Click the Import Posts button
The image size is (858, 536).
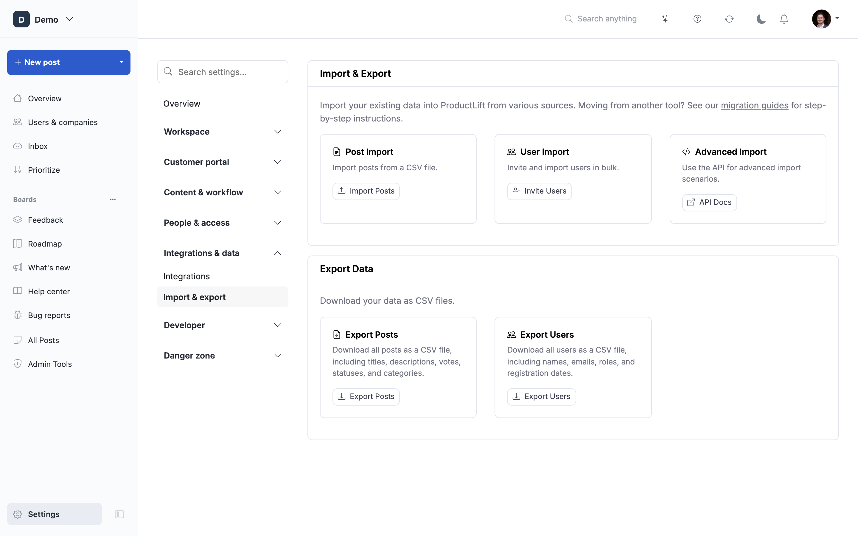[x=366, y=191]
